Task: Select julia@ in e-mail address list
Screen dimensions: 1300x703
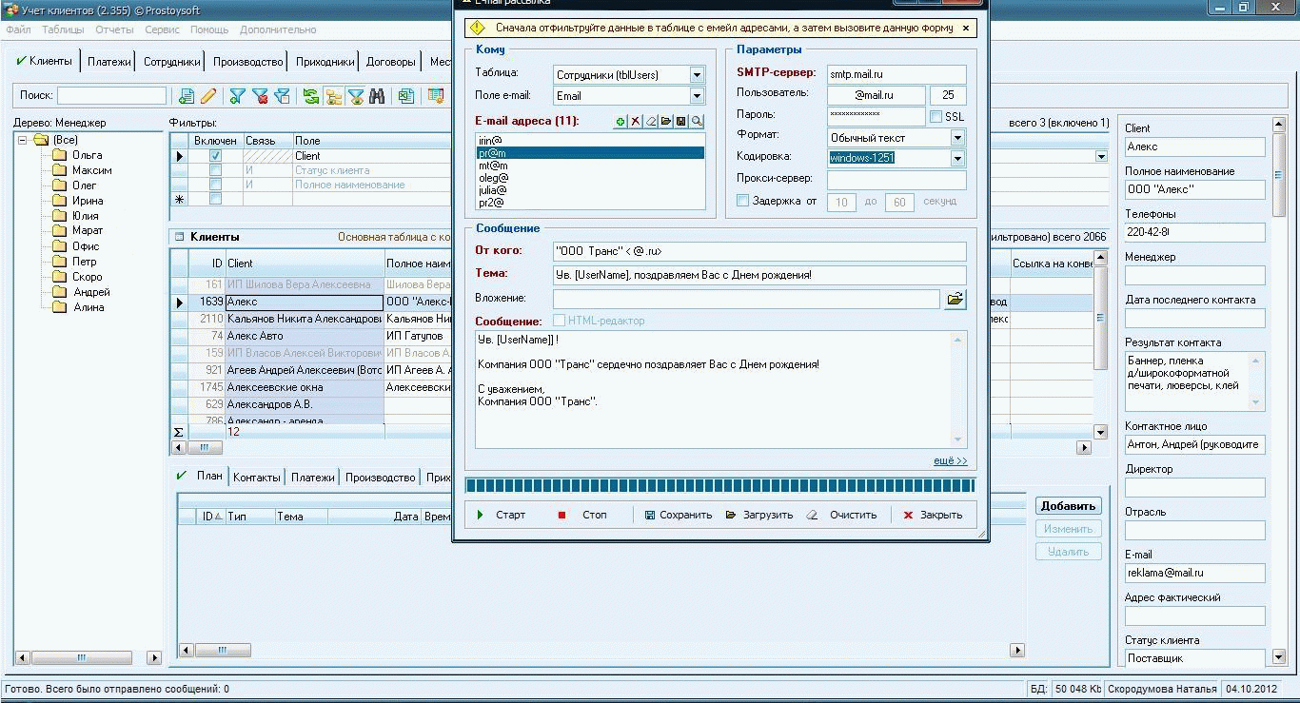Action: [x=590, y=190]
